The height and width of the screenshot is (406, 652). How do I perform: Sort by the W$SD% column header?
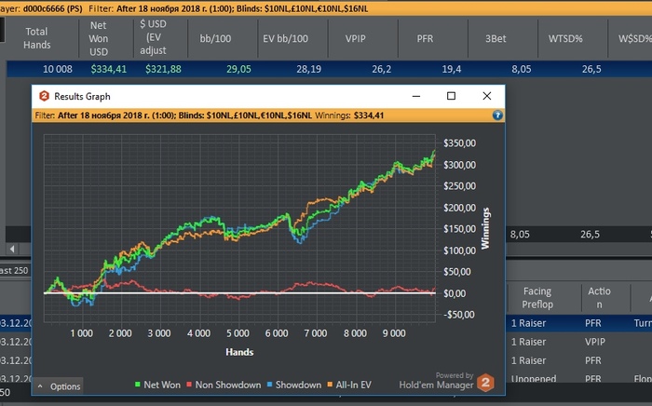(x=634, y=38)
